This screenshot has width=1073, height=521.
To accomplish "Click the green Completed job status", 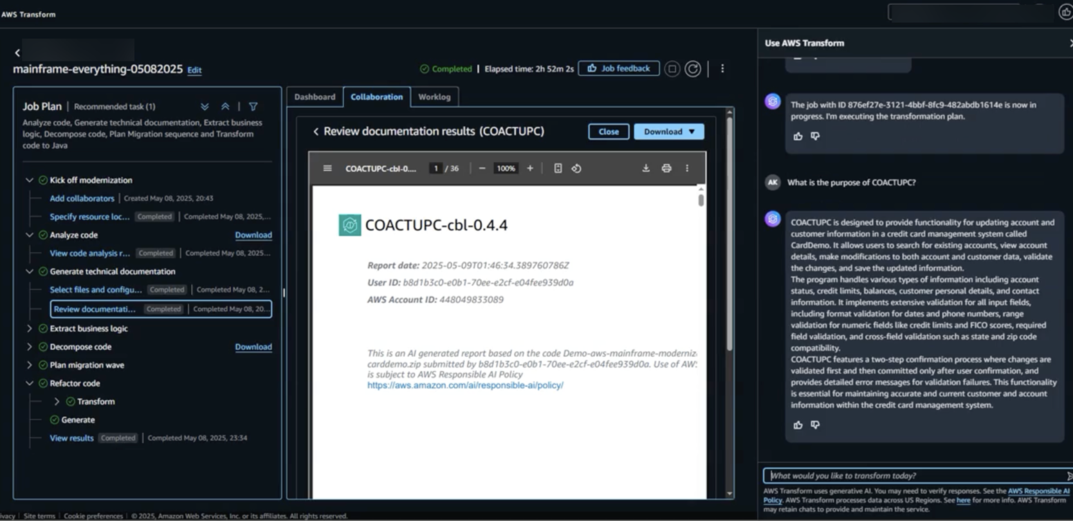I will [446, 69].
